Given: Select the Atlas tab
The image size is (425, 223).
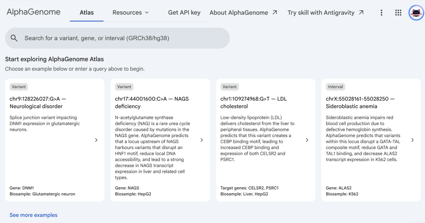Looking at the screenshot, I should 87,12.
